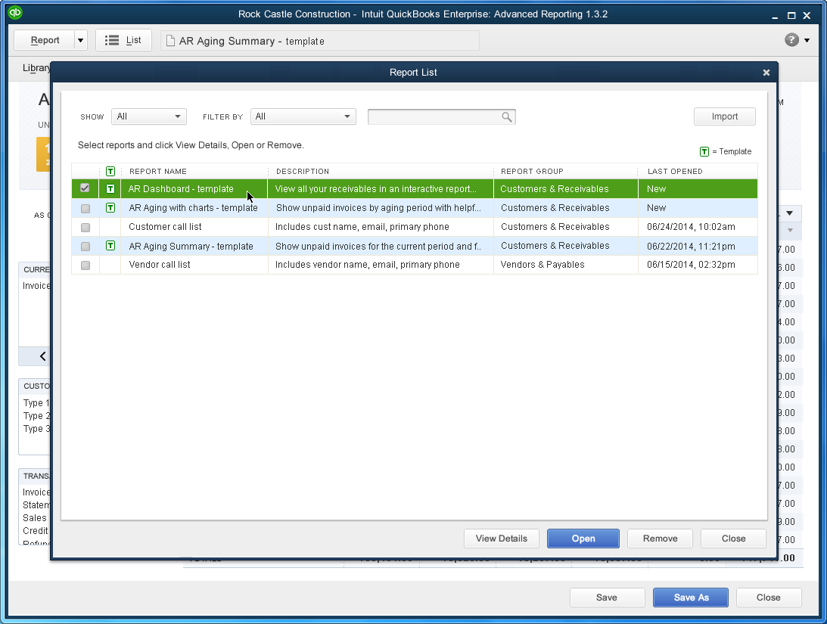Check the AR Aging Summary - template checkbox
Image resolution: width=827 pixels, height=624 pixels.
85,246
